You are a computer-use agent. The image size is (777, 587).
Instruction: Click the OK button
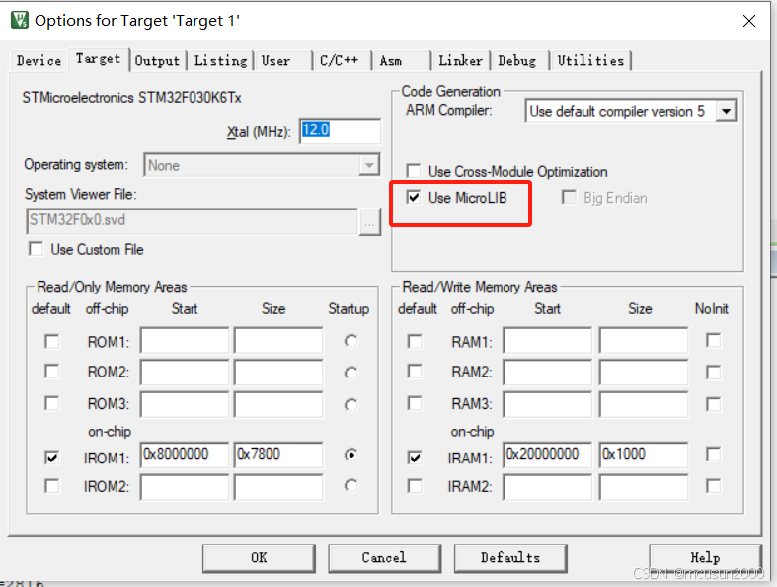[259, 558]
